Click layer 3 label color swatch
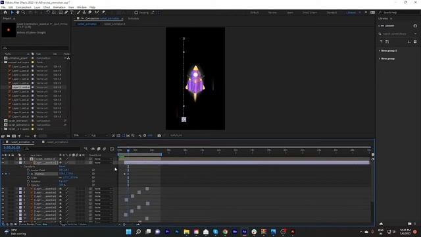This screenshot has width=421, height=237. click(x=20, y=189)
